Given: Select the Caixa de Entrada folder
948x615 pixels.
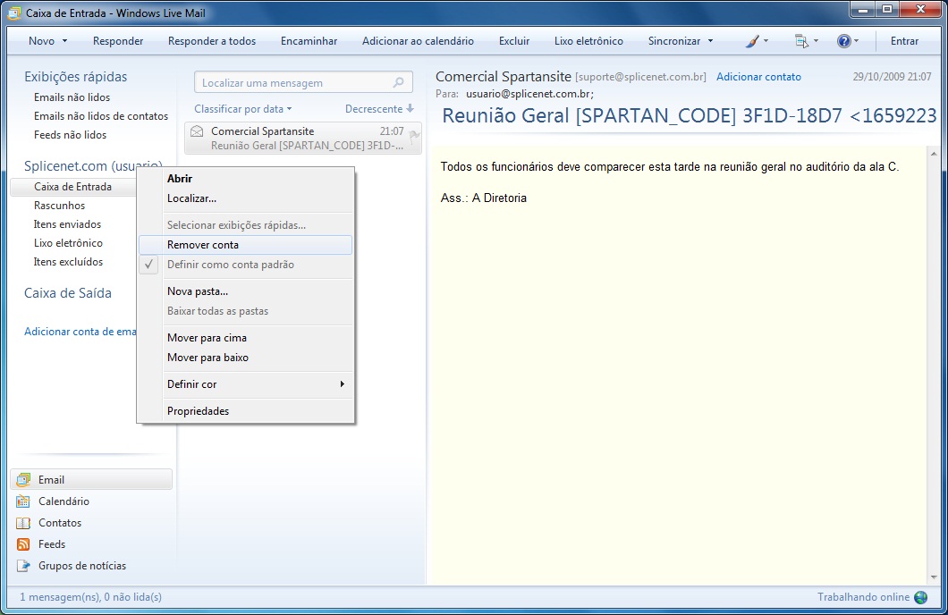Looking at the screenshot, I should pos(73,187).
